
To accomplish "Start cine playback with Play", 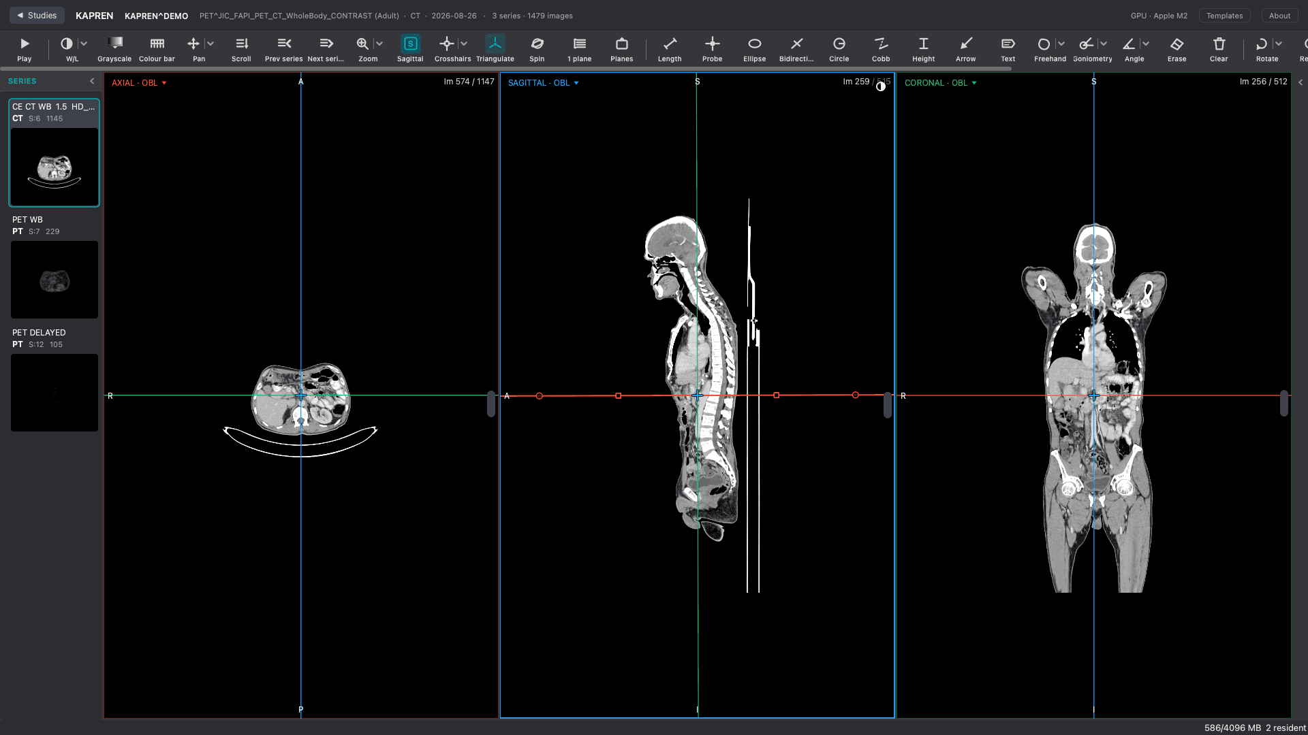I will (x=25, y=49).
